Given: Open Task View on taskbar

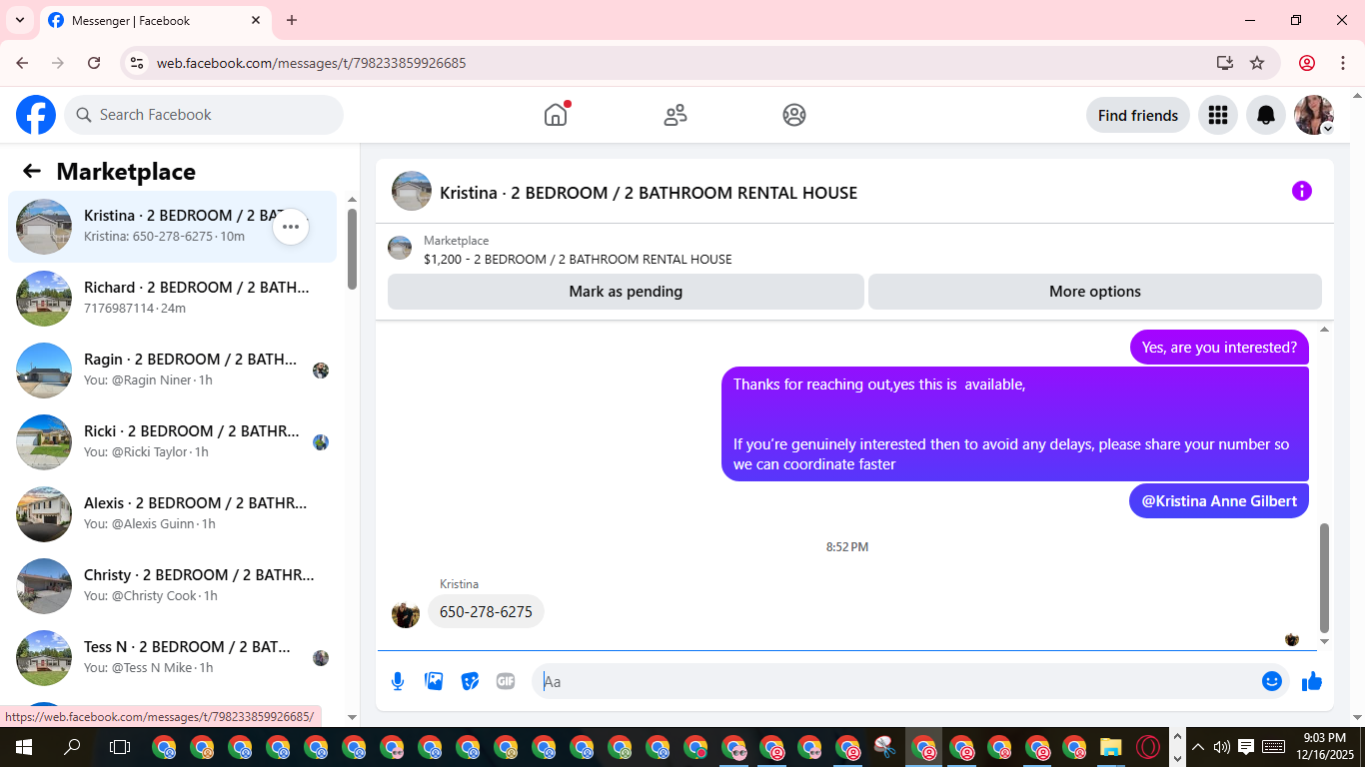Looking at the screenshot, I should coord(120,747).
